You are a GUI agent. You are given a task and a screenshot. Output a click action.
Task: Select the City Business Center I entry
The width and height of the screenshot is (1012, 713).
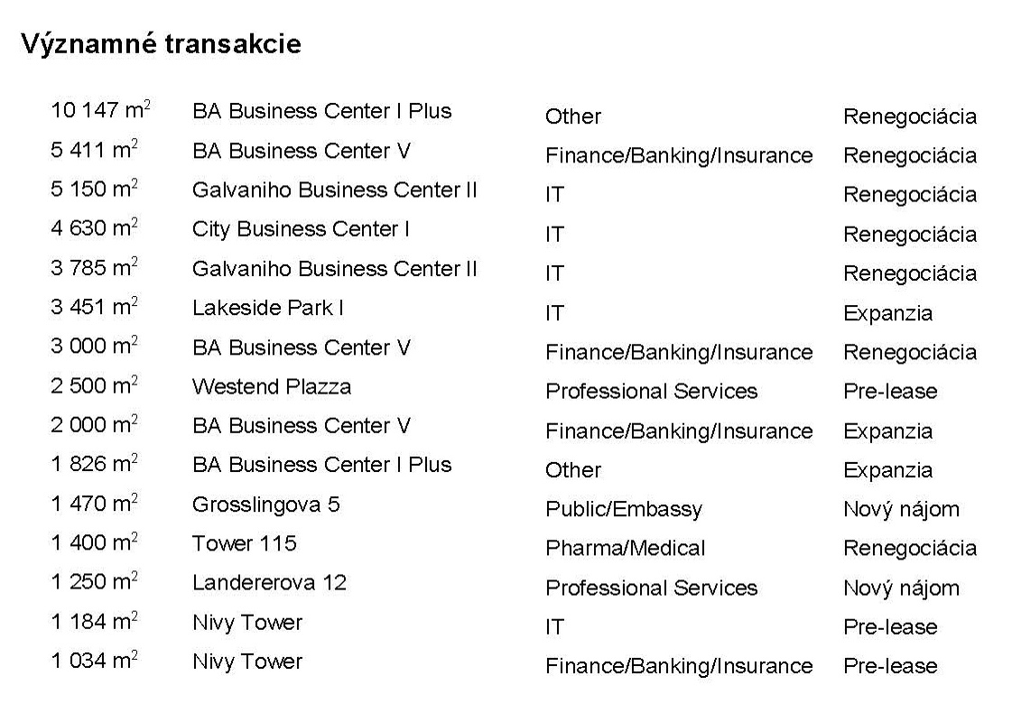coord(301,229)
